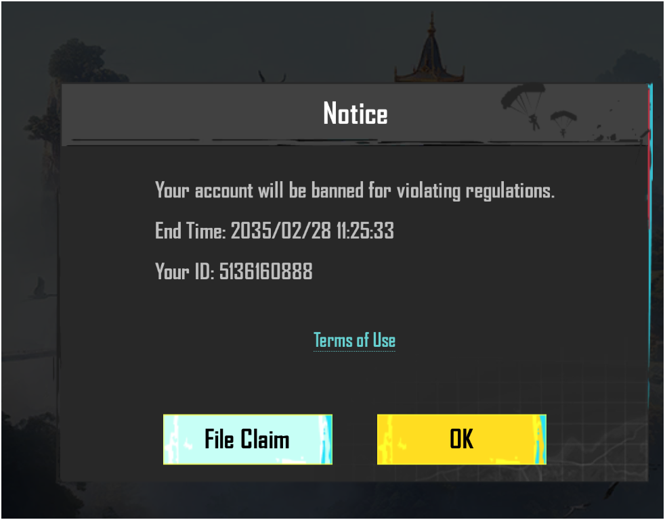Image resolution: width=665 pixels, height=520 pixels.
Task: Click the gray dialog header bar
Action: [356, 114]
